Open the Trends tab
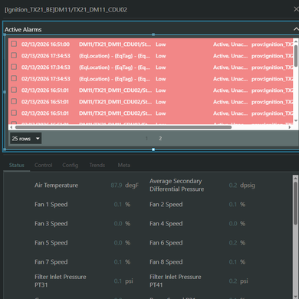This screenshot has width=299, height=299. coord(97,165)
